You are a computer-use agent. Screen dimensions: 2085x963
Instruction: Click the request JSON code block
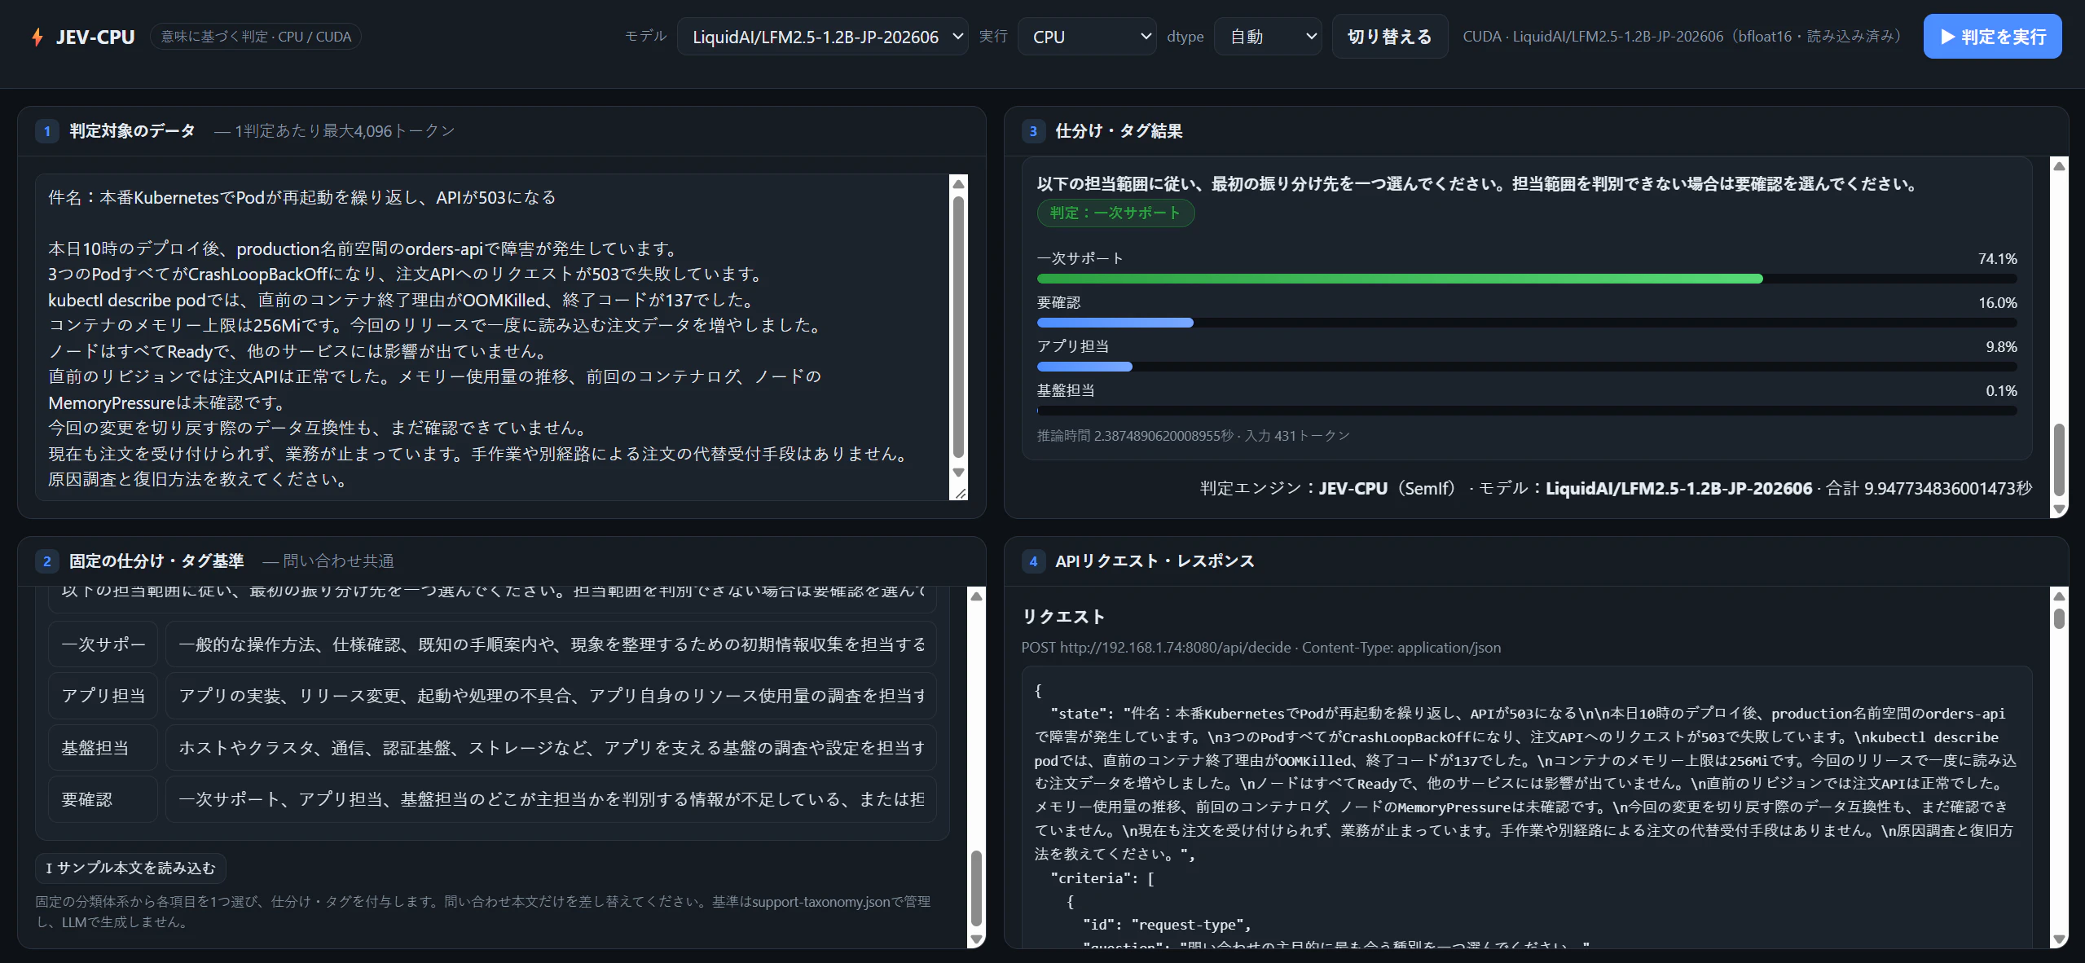[x=1527, y=807]
